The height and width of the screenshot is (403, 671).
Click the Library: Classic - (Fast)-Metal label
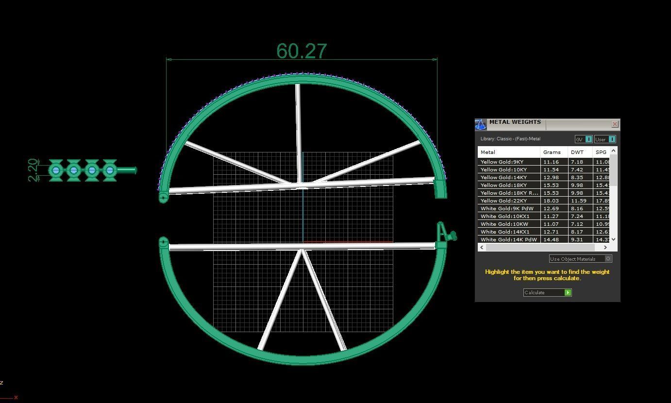click(510, 139)
